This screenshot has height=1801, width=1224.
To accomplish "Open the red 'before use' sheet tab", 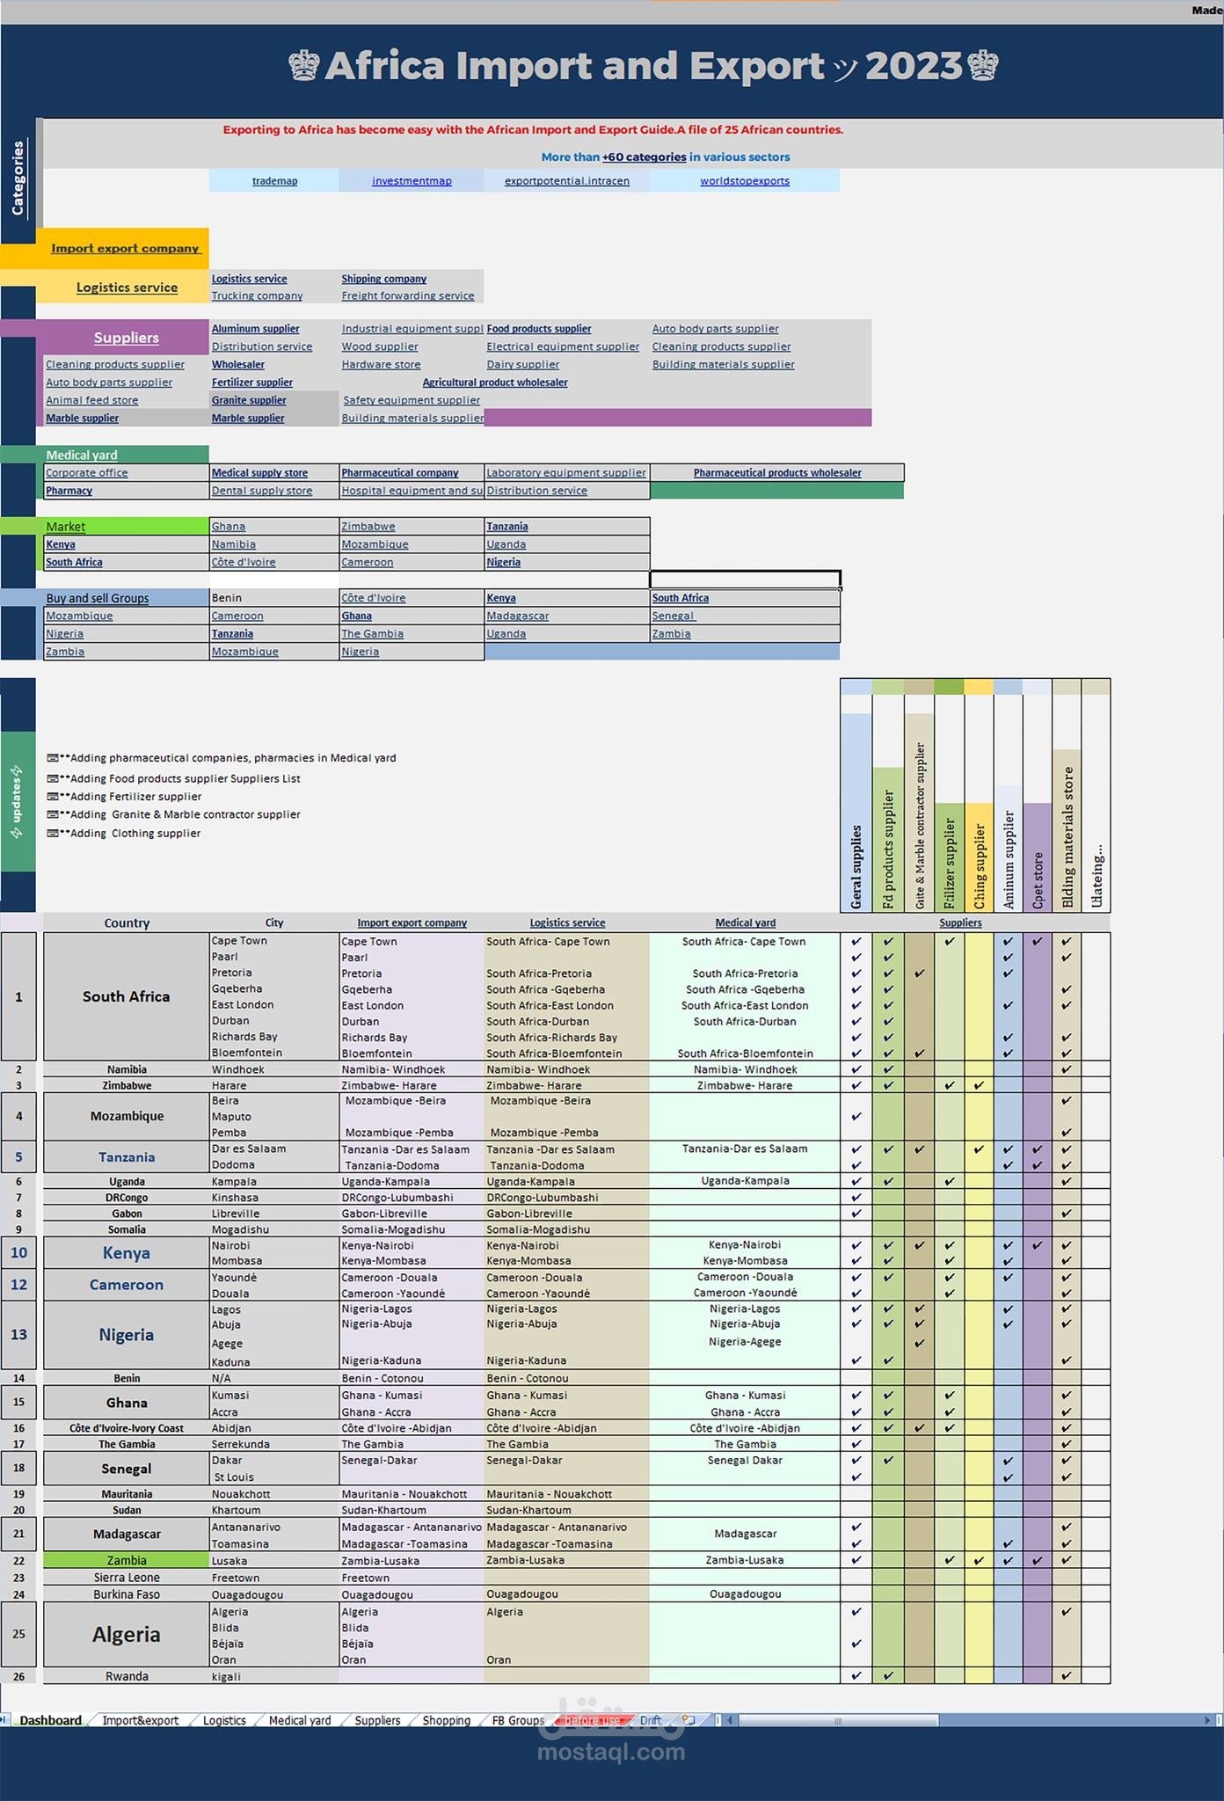I will tap(592, 1720).
